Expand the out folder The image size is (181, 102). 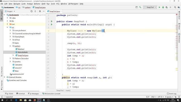click(7, 24)
